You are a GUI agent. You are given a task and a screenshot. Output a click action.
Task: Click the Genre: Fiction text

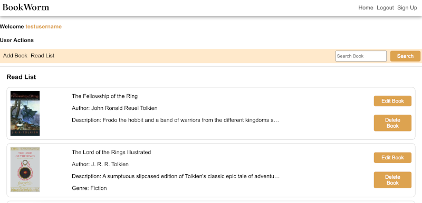click(x=89, y=188)
